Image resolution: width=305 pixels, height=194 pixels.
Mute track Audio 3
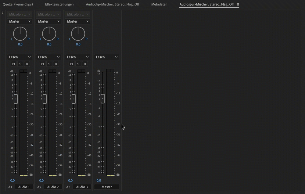[71, 64]
